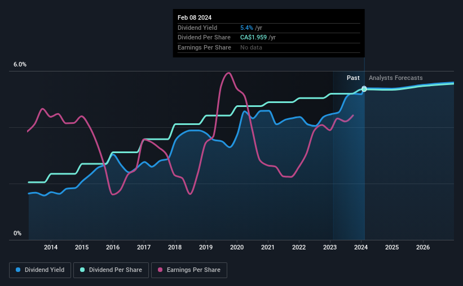Click the blue Dividend Yield legend dot
Image resolution: width=463 pixels, height=286 pixels.
18,270
